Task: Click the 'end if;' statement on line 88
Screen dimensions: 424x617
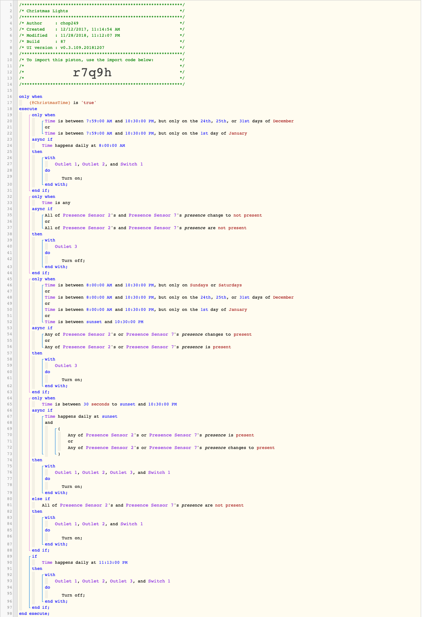Action: 41,550
